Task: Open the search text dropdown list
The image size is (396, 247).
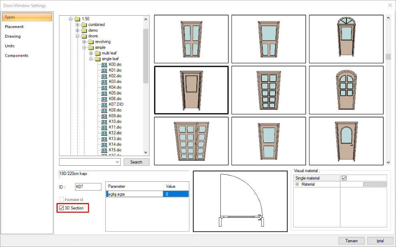Action: [117, 162]
